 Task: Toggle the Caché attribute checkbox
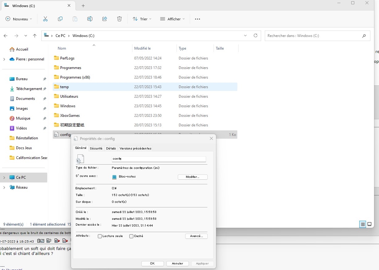[x=131, y=236]
